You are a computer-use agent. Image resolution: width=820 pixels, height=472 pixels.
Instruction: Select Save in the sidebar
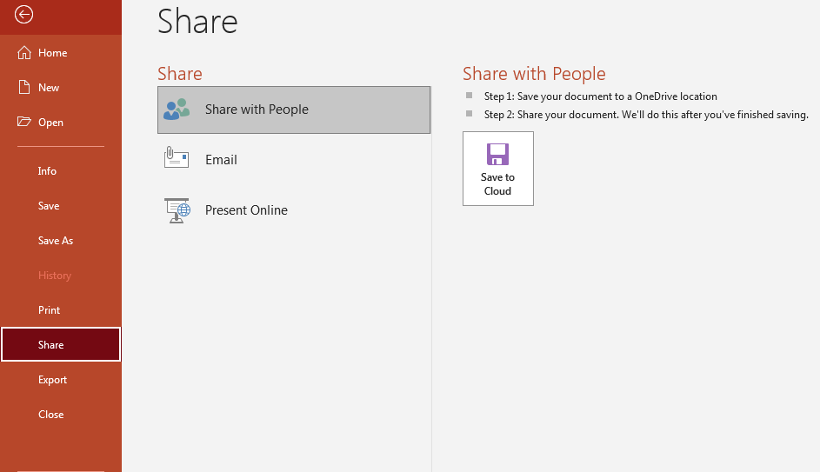point(49,206)
